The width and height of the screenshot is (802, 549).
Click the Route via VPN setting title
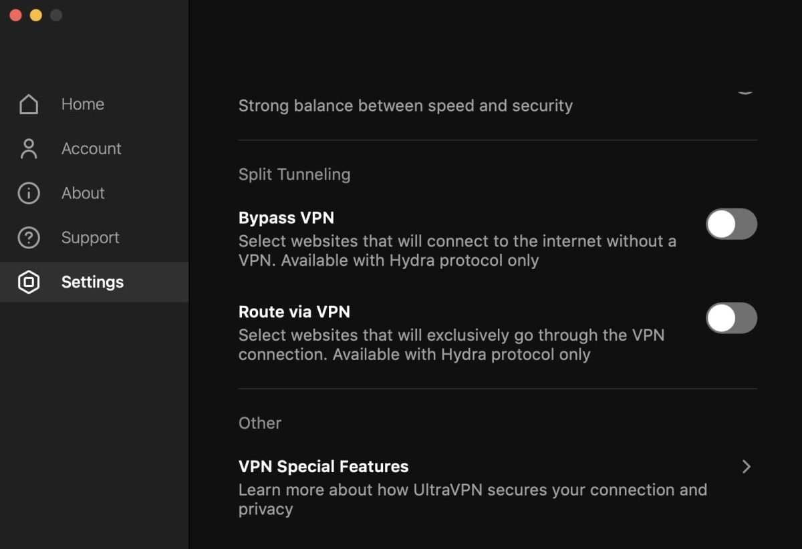[x=294, y=312]
